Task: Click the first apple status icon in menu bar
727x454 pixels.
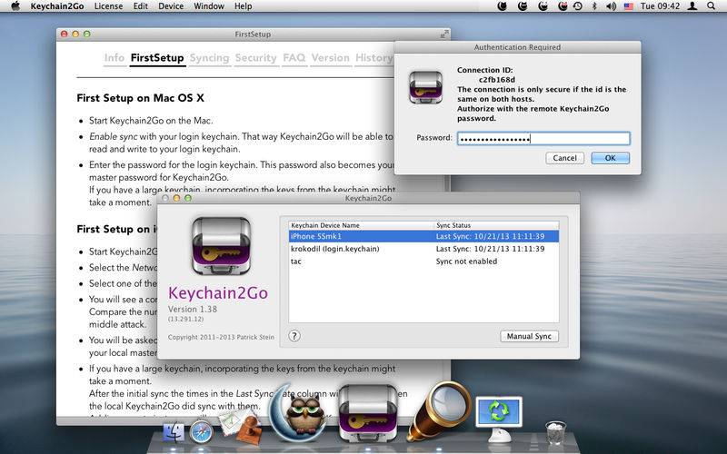Action: (503, 6)
